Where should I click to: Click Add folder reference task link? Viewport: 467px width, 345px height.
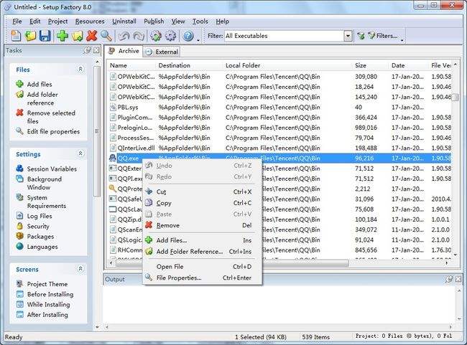(x=42, y=98)
